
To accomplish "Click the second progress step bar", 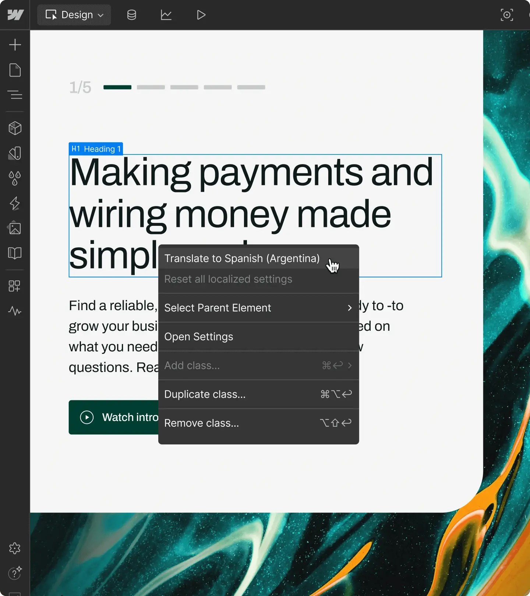I will click(151, 87).
